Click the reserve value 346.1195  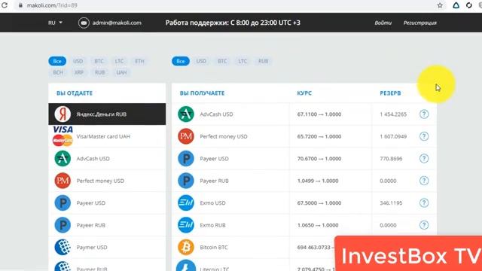coord(391,202)
